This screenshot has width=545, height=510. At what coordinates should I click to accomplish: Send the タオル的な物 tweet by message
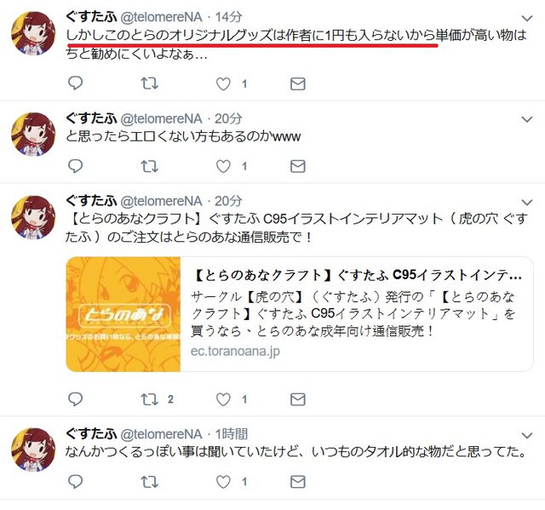pyautogui.click(x=297, y=482)
